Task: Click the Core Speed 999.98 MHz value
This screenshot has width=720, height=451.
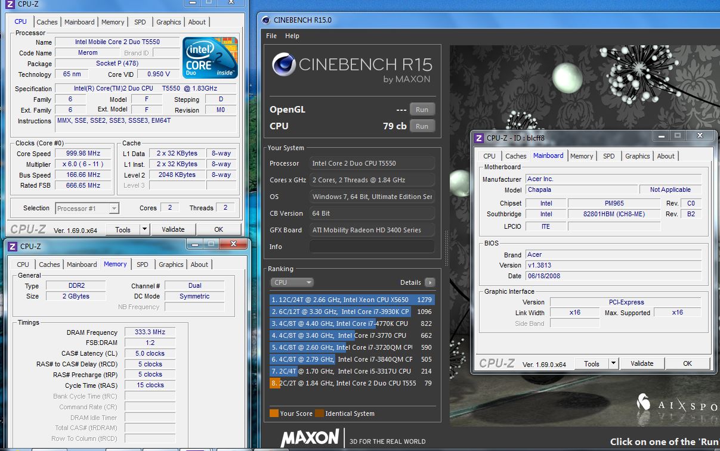Action: (x=82, y=154)
